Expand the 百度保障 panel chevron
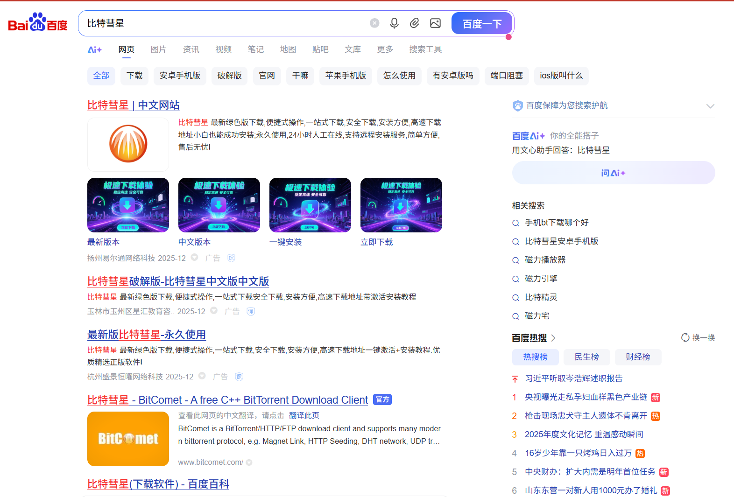Viewport: 734px width, 497px height. pos(710,106)
